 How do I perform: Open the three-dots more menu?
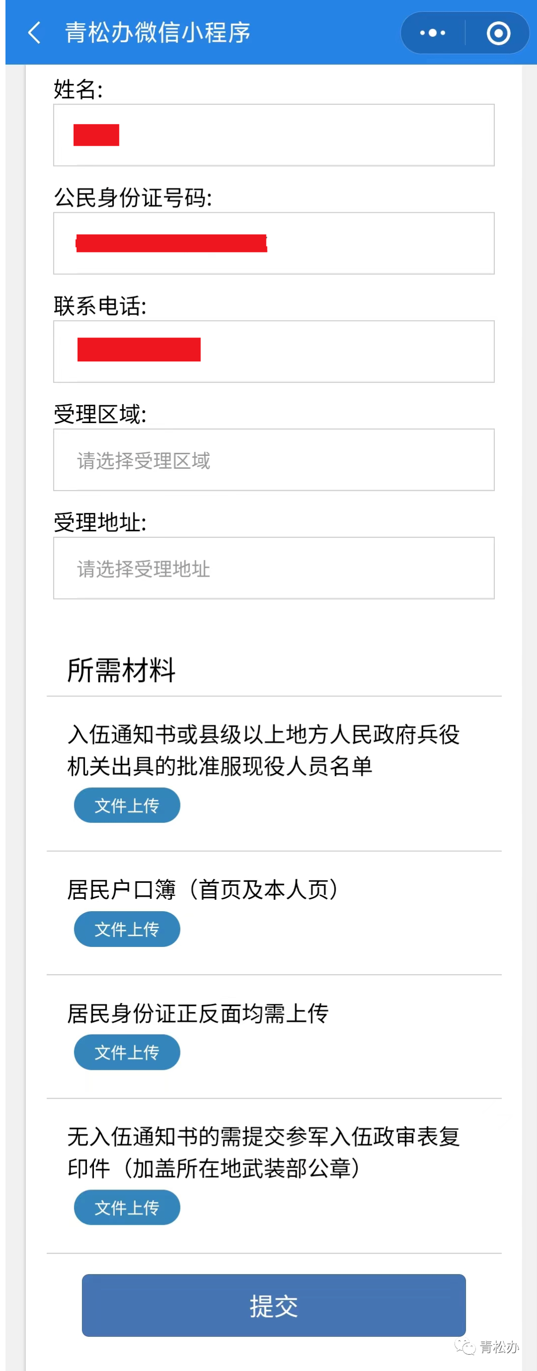click(x=432, y=33)
